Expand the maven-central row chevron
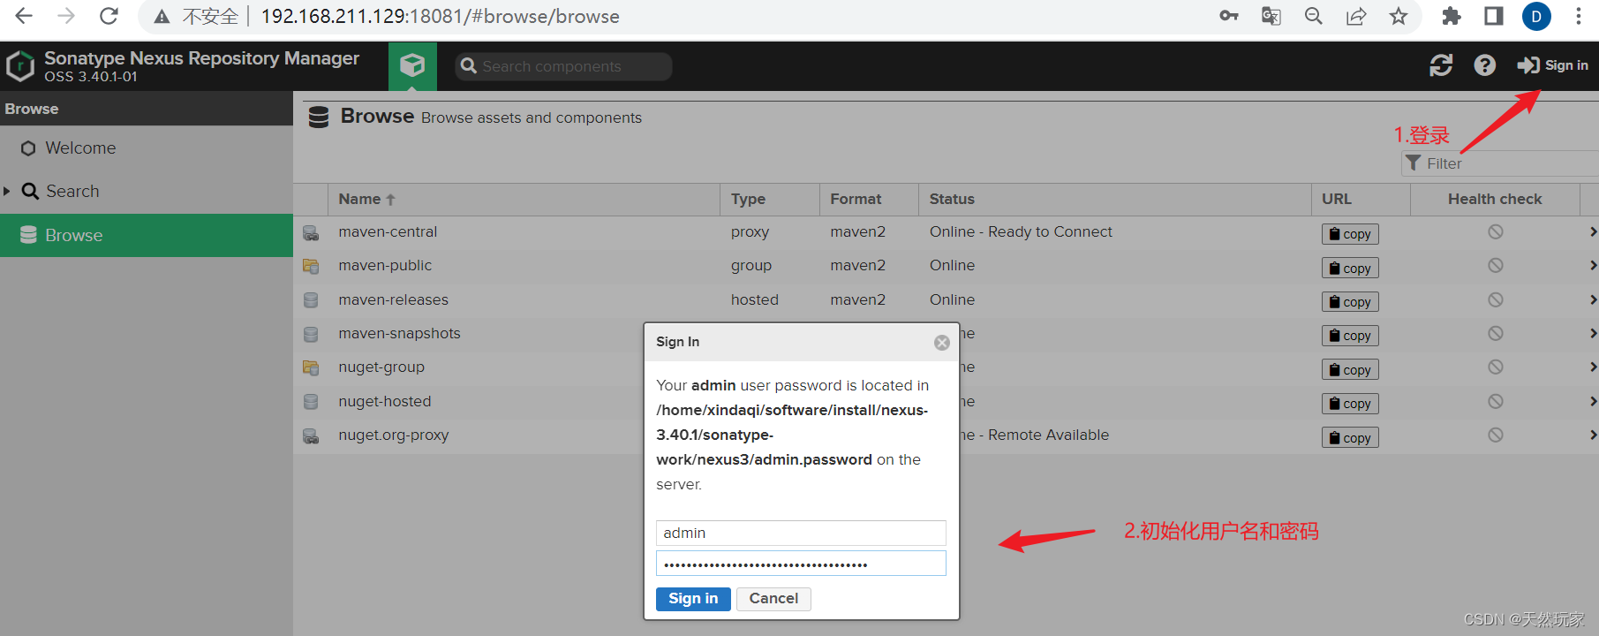The image size is (1599, 636). [x=1593, y=231]
